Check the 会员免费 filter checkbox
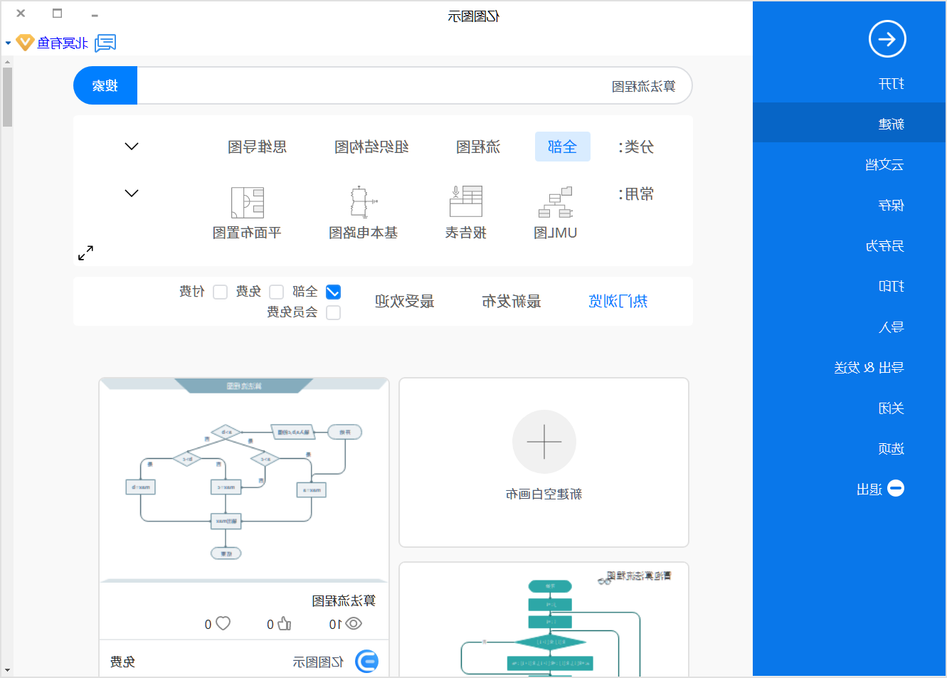 point(333,312)
